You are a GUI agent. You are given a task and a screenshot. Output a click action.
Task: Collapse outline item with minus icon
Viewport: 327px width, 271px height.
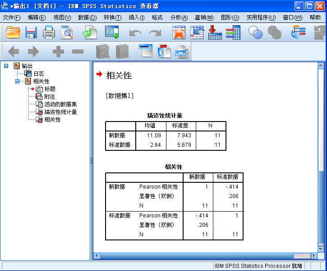point(78,51)
